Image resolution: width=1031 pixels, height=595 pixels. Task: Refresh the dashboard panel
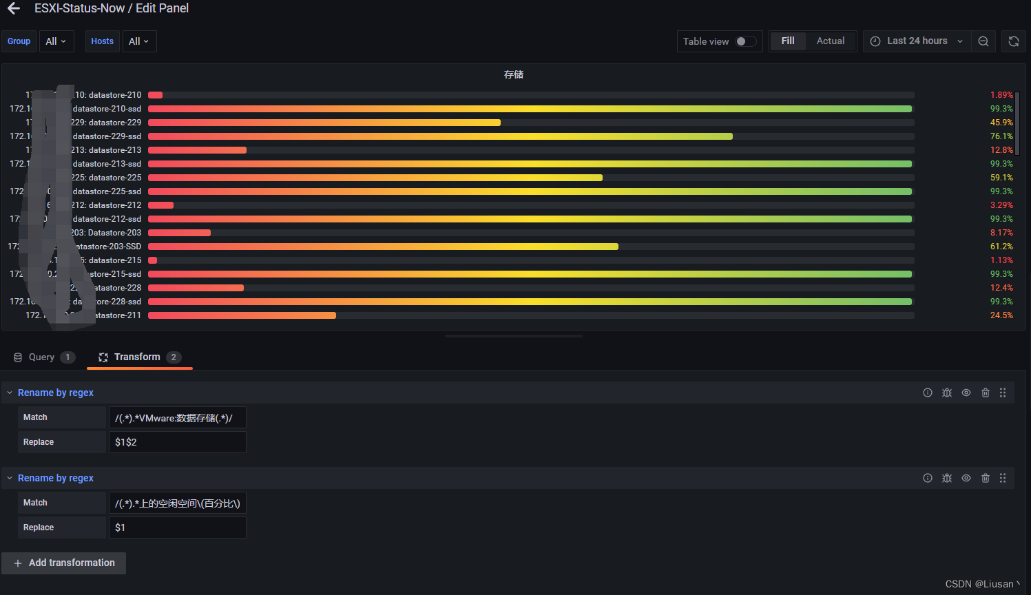[1014, 41]
